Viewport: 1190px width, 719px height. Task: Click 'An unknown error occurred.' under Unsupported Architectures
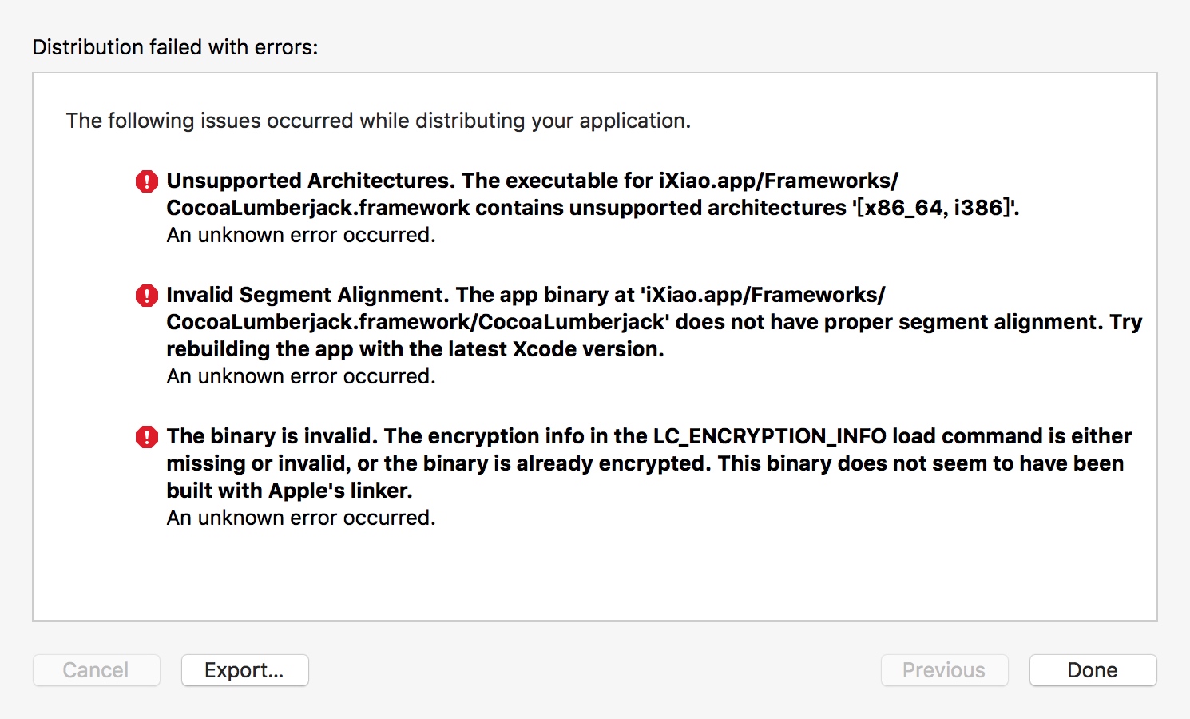coord(301,235)
